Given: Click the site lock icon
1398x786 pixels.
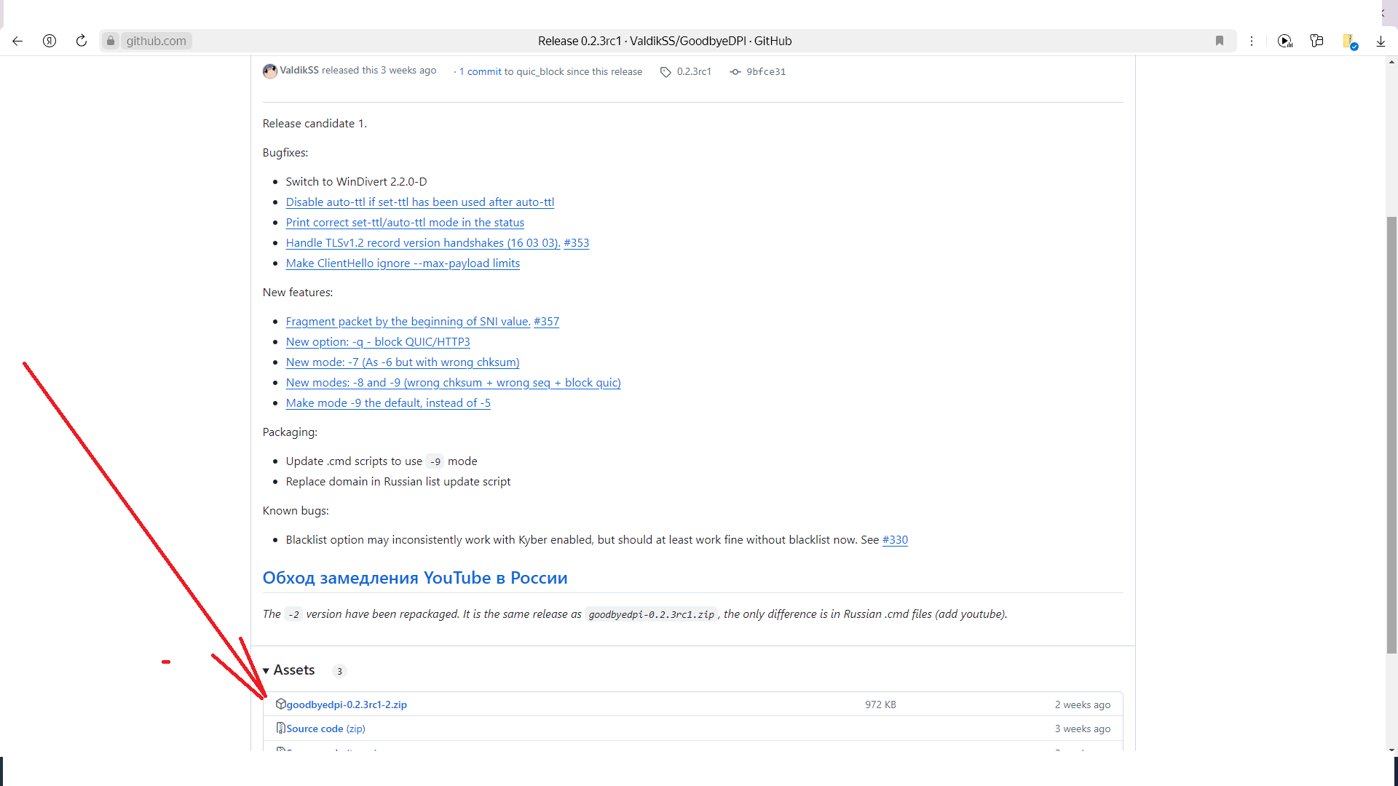Looking at the screenshot, I should 111,41.
